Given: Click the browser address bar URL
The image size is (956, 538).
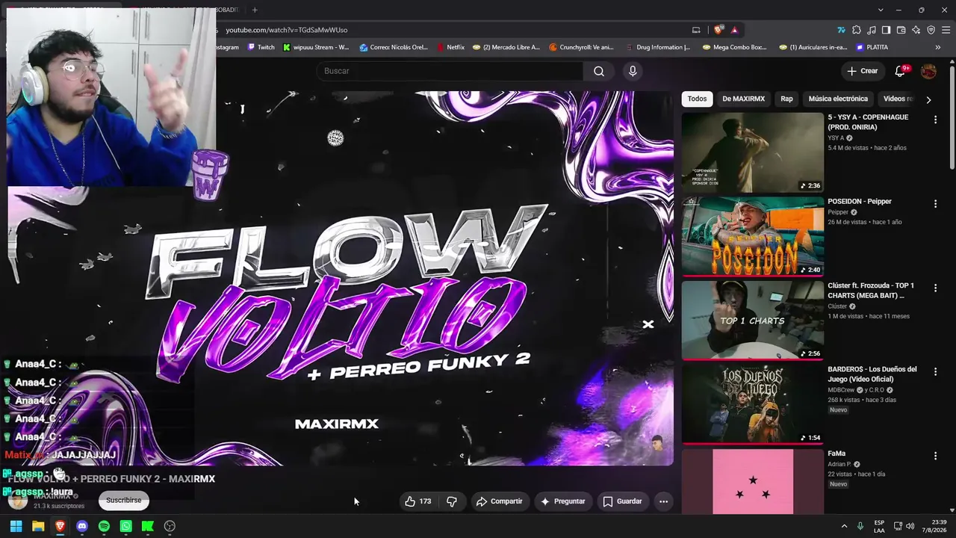Looking at the screenshot, I should pyautogui.click(x=287, y=30).
